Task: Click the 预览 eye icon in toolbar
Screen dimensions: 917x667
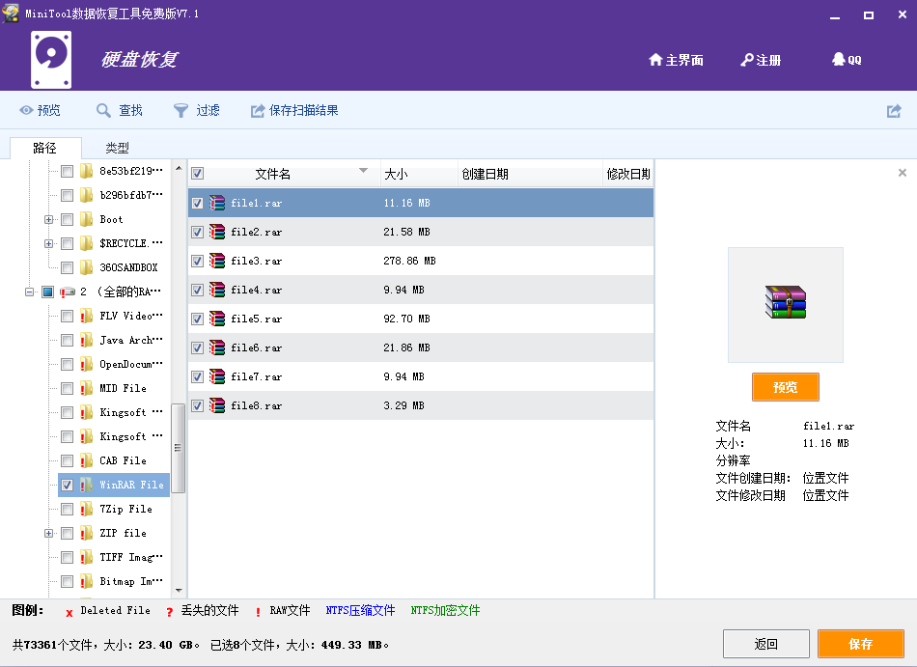Action: [26, 110]
